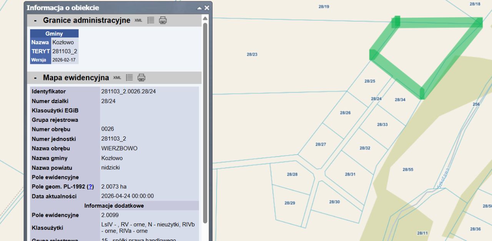Roll up the Informacja o obiekcie panel
This screenshot has width=492, height=241.
tap(199, 8)
